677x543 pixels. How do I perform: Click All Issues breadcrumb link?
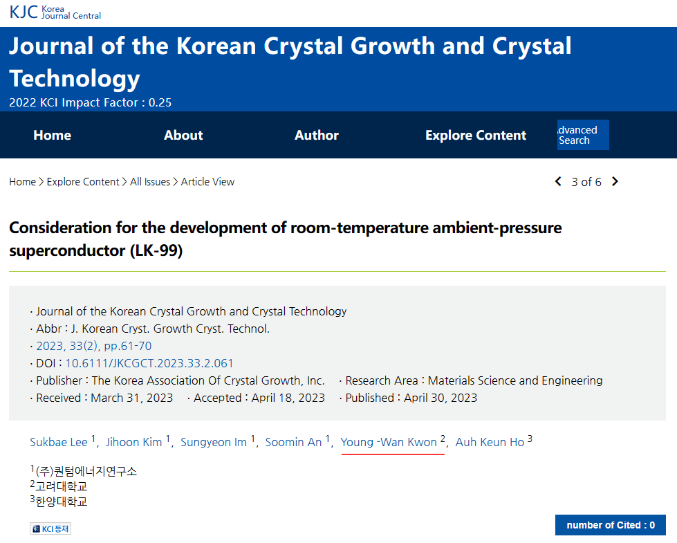tap(150, 182)
